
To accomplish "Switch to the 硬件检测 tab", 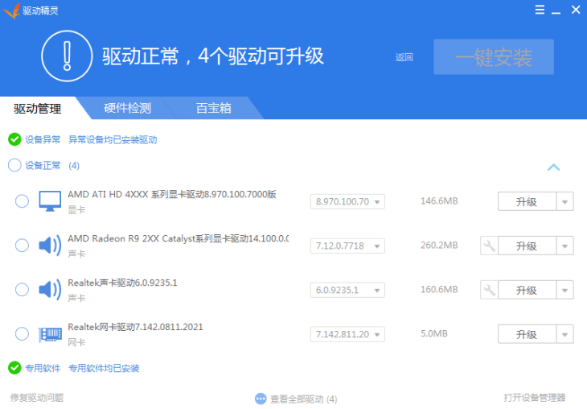I will [127, 109].
